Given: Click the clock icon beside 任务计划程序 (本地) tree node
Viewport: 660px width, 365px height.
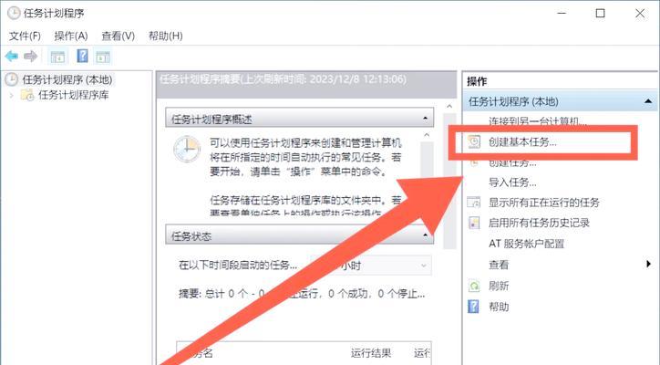Looking at the screenshot, I should tap(11, 79).
